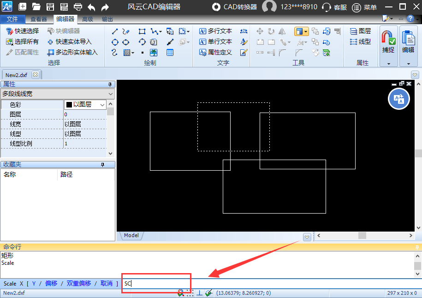Click the Save icon in title bar
Screen dimensions: 422x298
click(51, 7)
